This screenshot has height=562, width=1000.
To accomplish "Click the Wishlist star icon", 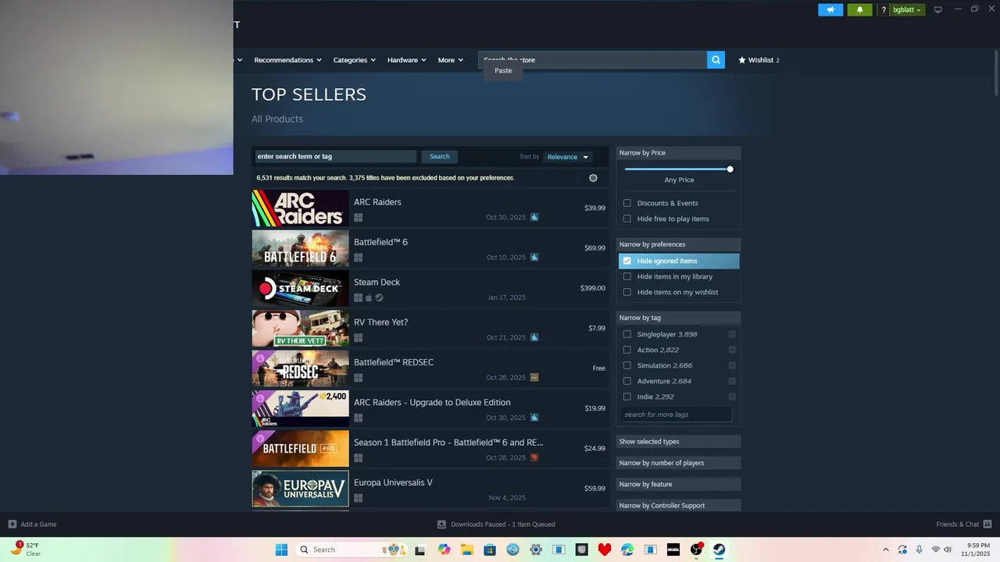I will point(742,60).
